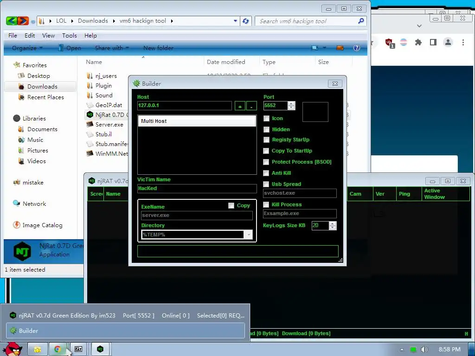475x356 pixels.
Task: Refresh the Explorer folder view
Action: pos(246,21)
